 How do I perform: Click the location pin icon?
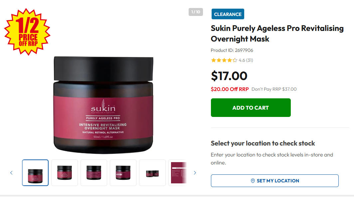[253, 181]
